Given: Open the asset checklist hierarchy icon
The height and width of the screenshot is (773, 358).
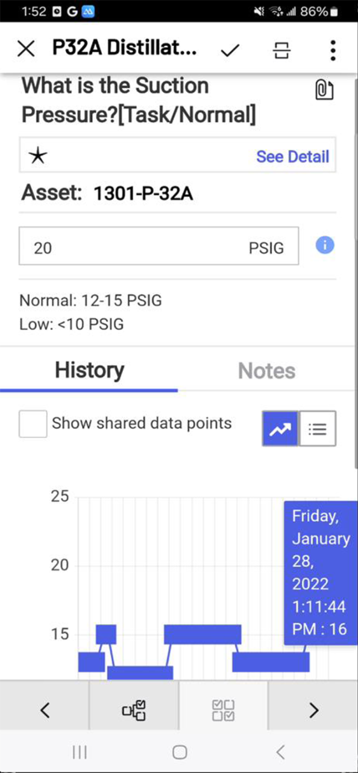Looking at the screenshot, I should [134, 710].
